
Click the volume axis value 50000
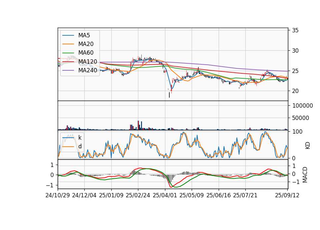(x=301, y=118)
